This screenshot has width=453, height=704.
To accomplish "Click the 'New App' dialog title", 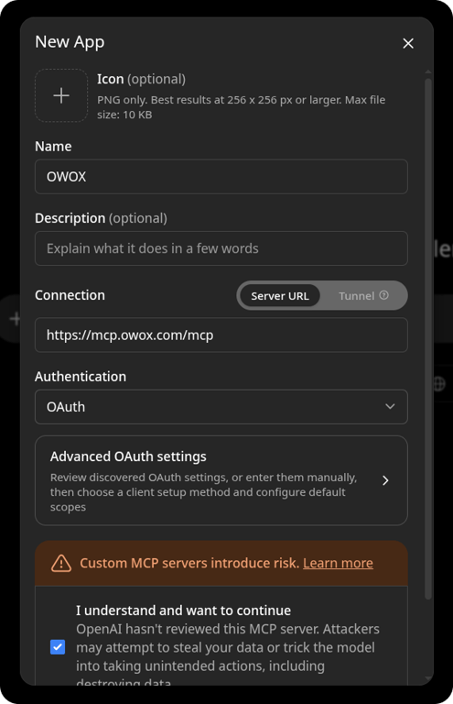I will 70,42.
